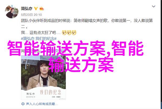The image size is (162, 109).
Task: Enlarge the 我们的纪念 album cover image
Action: pos(43,78)
